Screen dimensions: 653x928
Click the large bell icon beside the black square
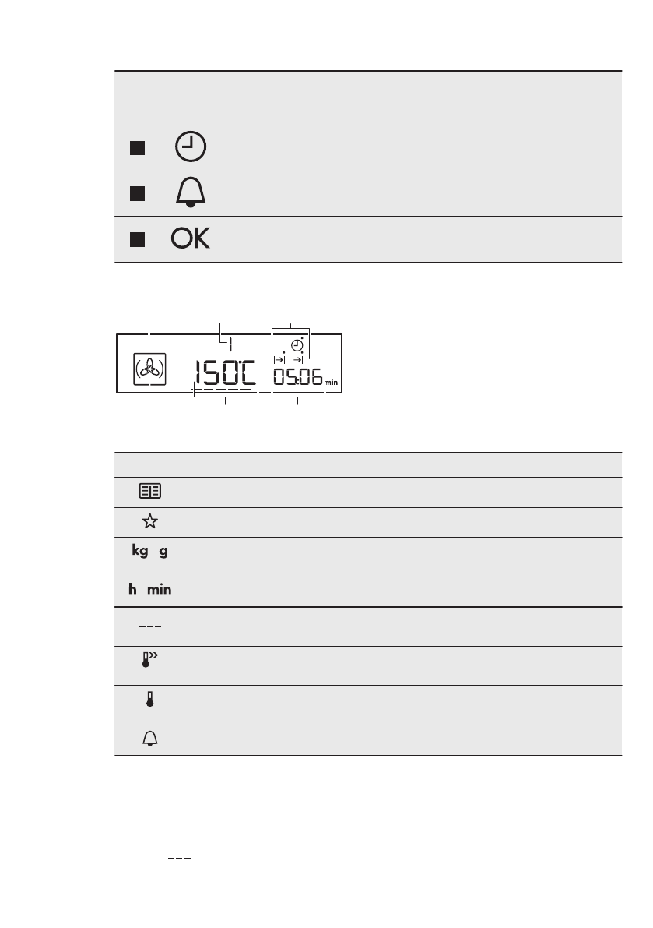pyautogui.click(x=191, y=192)
